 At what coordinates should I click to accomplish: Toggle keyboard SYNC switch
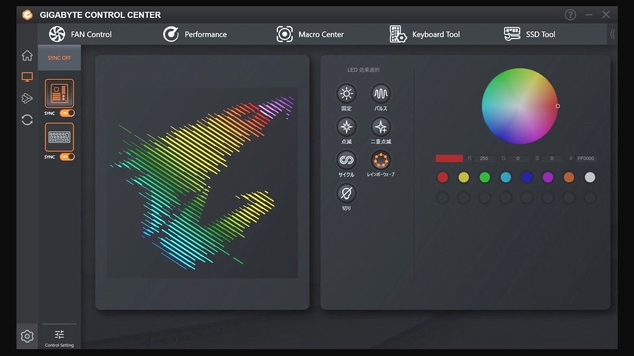tap(67, 157)
